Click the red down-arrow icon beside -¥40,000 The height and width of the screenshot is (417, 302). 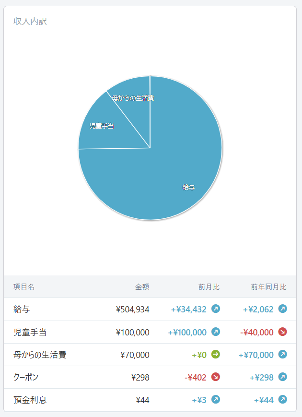(x=283, y=332)
